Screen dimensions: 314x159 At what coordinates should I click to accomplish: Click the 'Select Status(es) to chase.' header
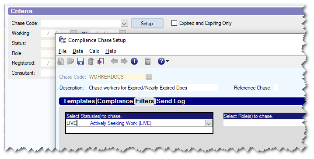click(139, 116)
